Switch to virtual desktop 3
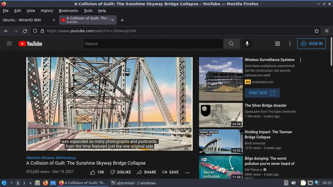333x187 pixels. tap(24, 183)
